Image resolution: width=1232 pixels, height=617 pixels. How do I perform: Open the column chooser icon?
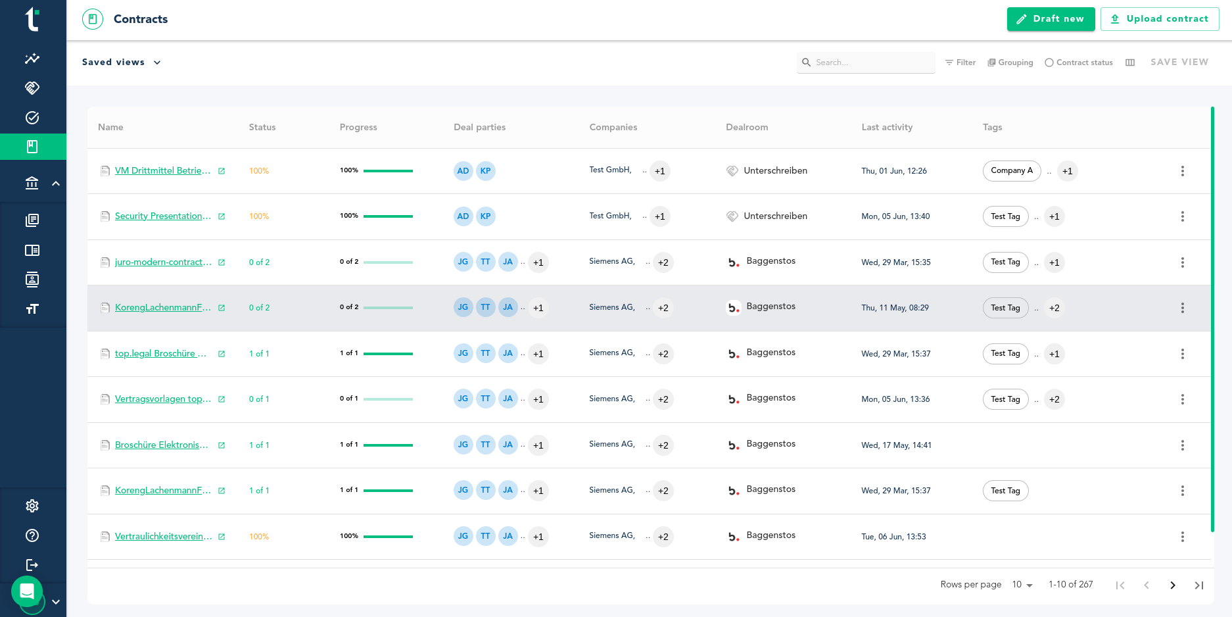click(x=1130, y=62)
